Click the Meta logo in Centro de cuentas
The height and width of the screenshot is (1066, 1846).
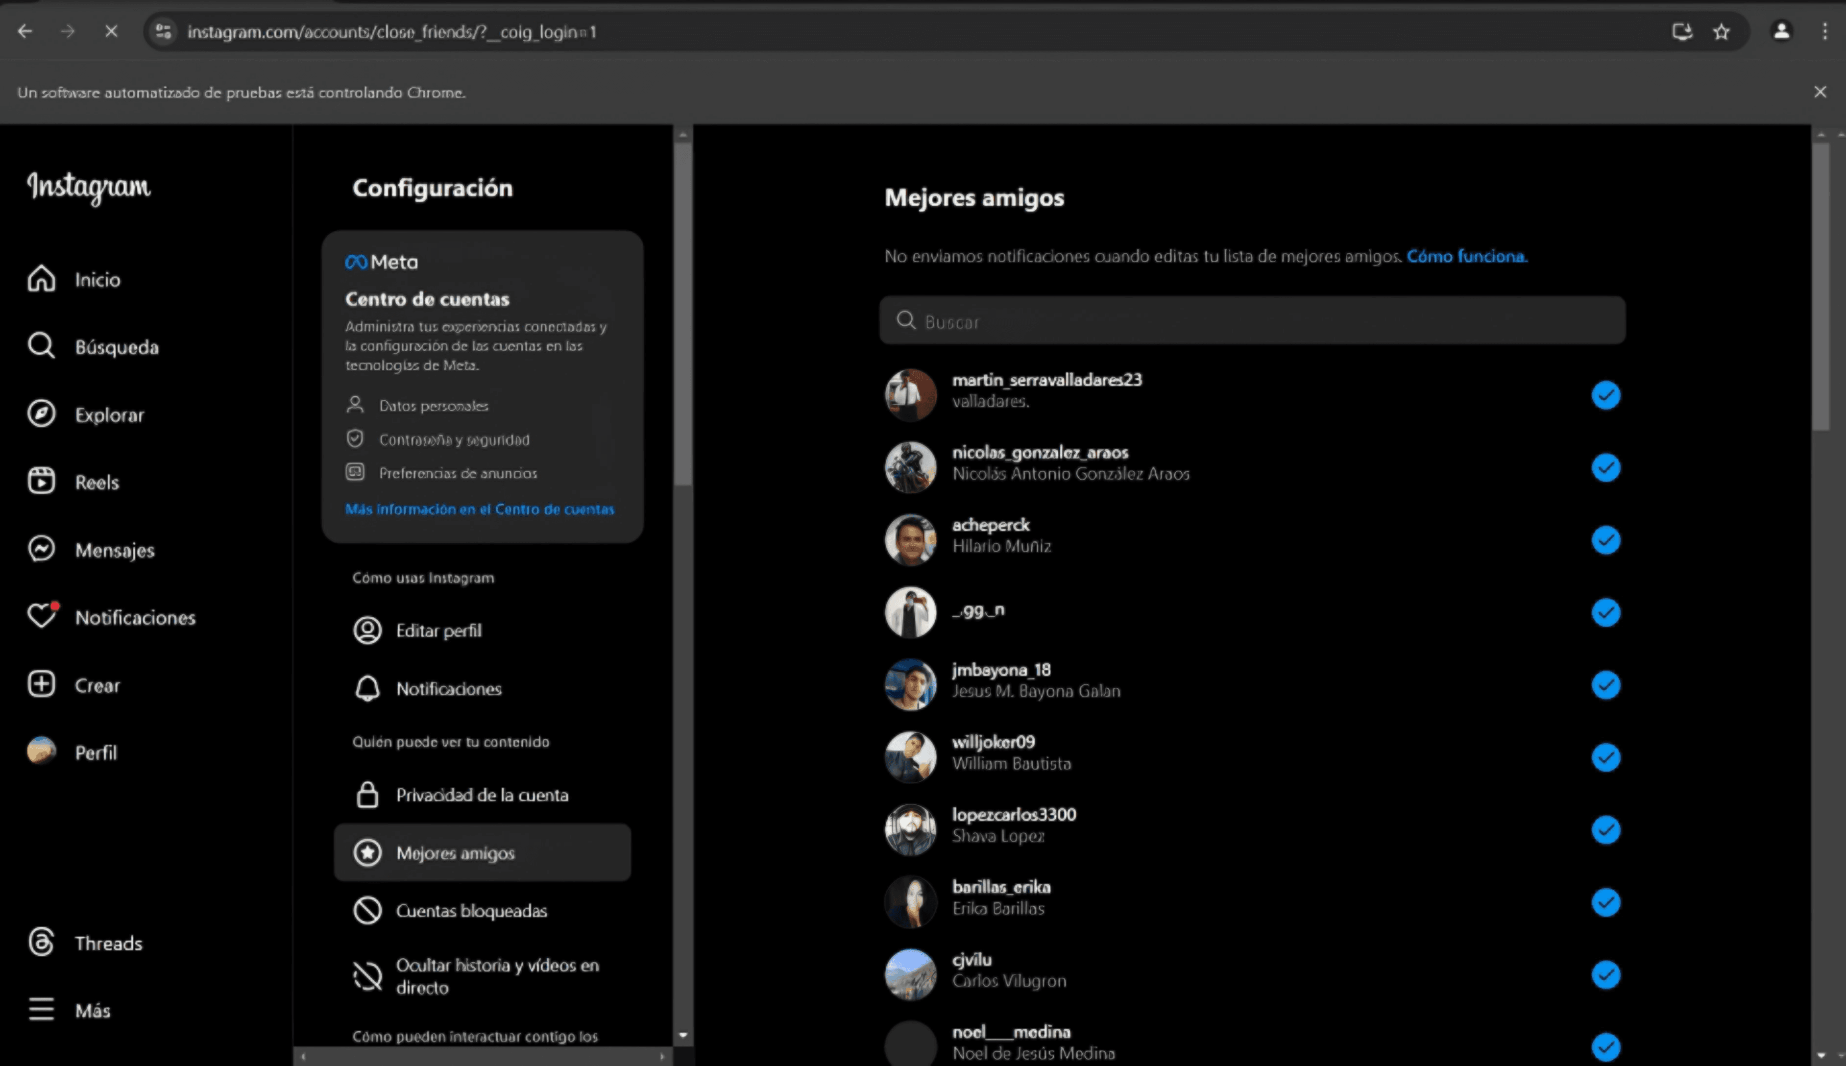381,262
